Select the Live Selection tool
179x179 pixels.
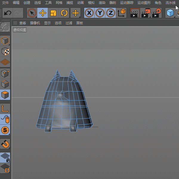coord(32,13)
